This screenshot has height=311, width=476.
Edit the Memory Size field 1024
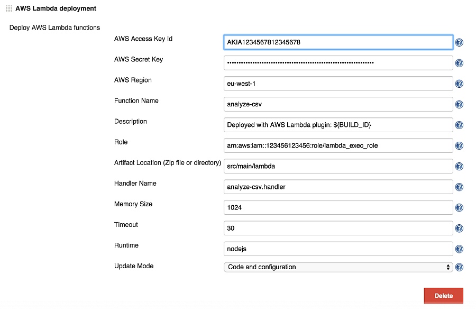click(338, 207)
